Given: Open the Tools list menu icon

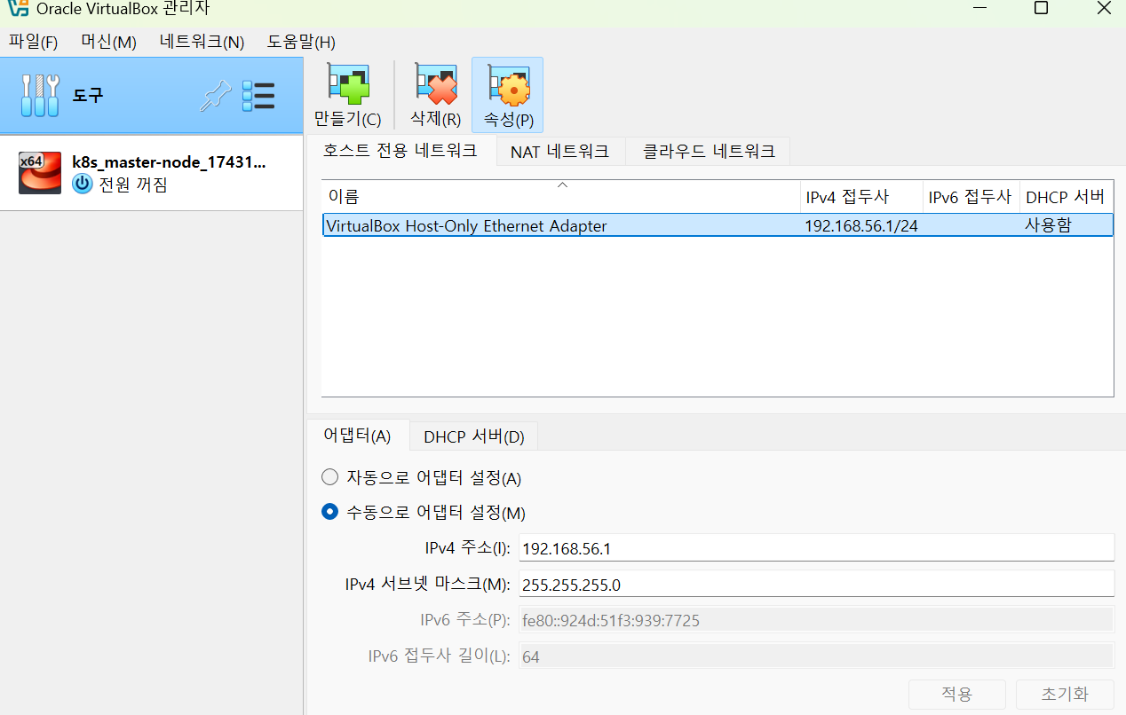Looking at the screenshot, I should [258, 96].
